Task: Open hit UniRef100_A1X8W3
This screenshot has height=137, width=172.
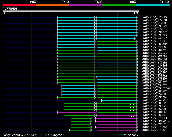Action: [154, 23]
